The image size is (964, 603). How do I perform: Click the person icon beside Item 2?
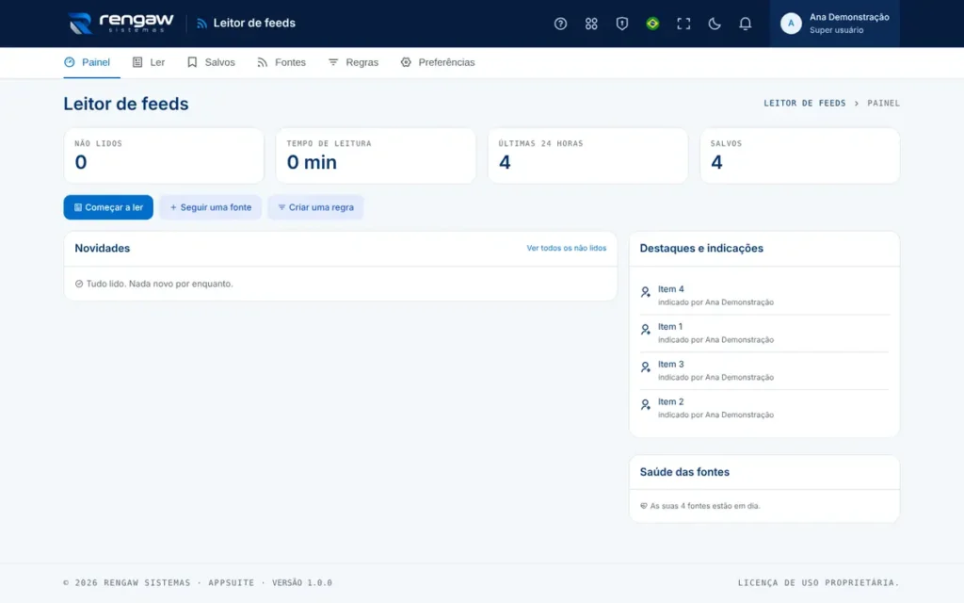tap(645, 404)
